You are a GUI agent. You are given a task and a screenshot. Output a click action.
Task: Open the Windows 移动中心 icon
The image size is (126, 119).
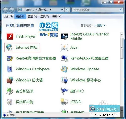click(65, 80)
